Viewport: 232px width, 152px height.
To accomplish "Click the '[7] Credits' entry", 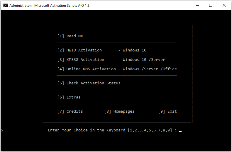I will 70,111.
